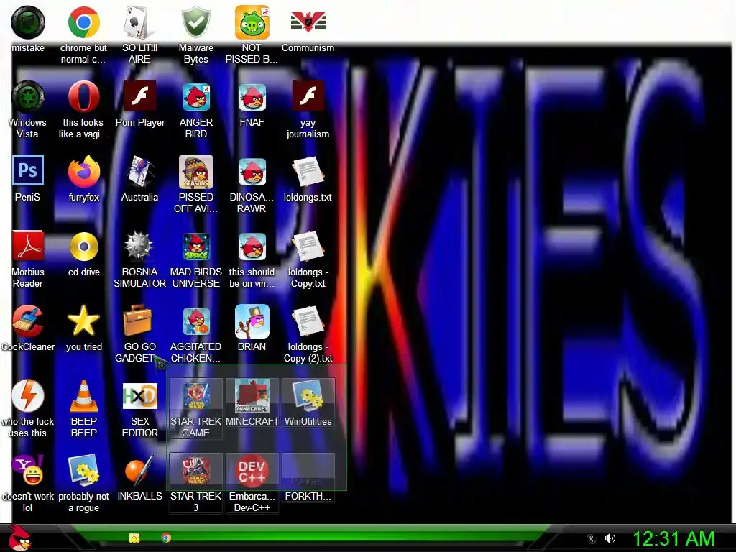Open the Angry Bird start button
Screen dimensions: 736x552
click(20, 537)
